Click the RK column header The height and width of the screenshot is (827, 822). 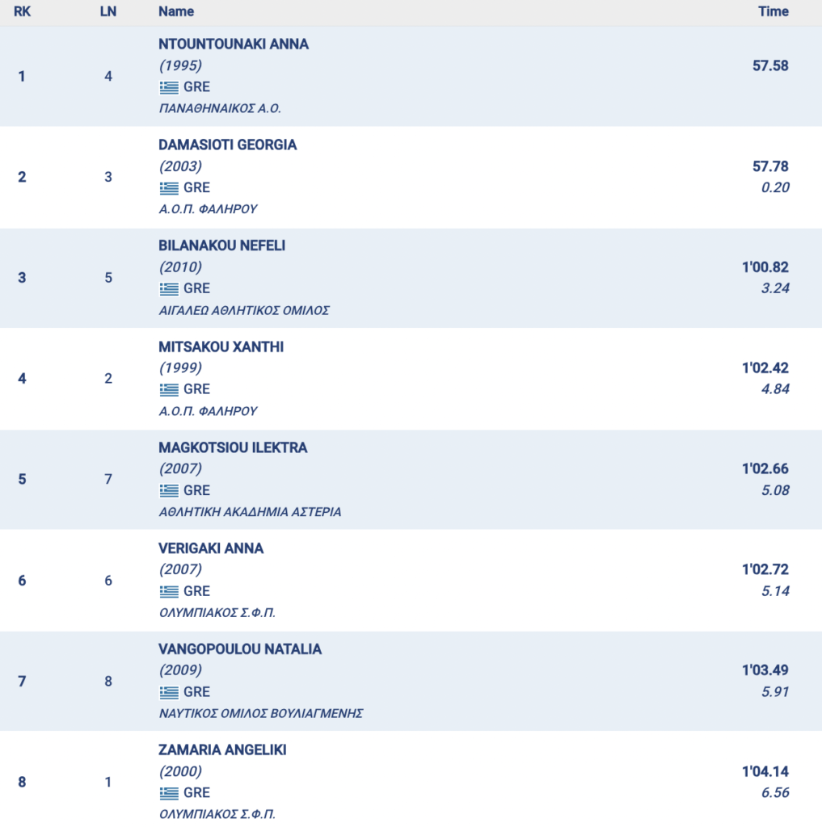point(22,11)
